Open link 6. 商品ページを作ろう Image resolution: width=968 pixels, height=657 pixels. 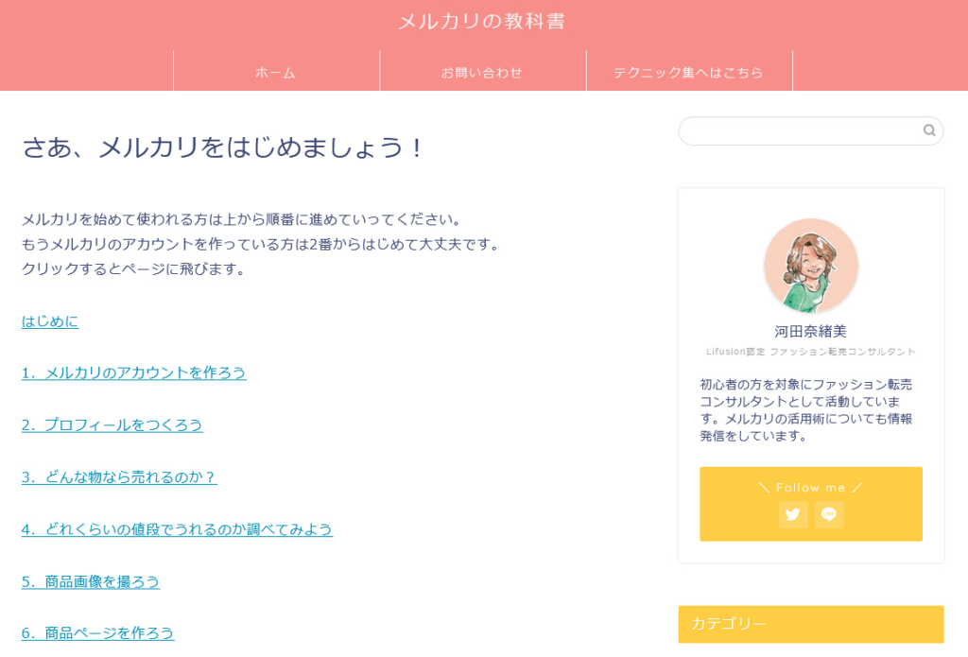(x=97, y=633)
